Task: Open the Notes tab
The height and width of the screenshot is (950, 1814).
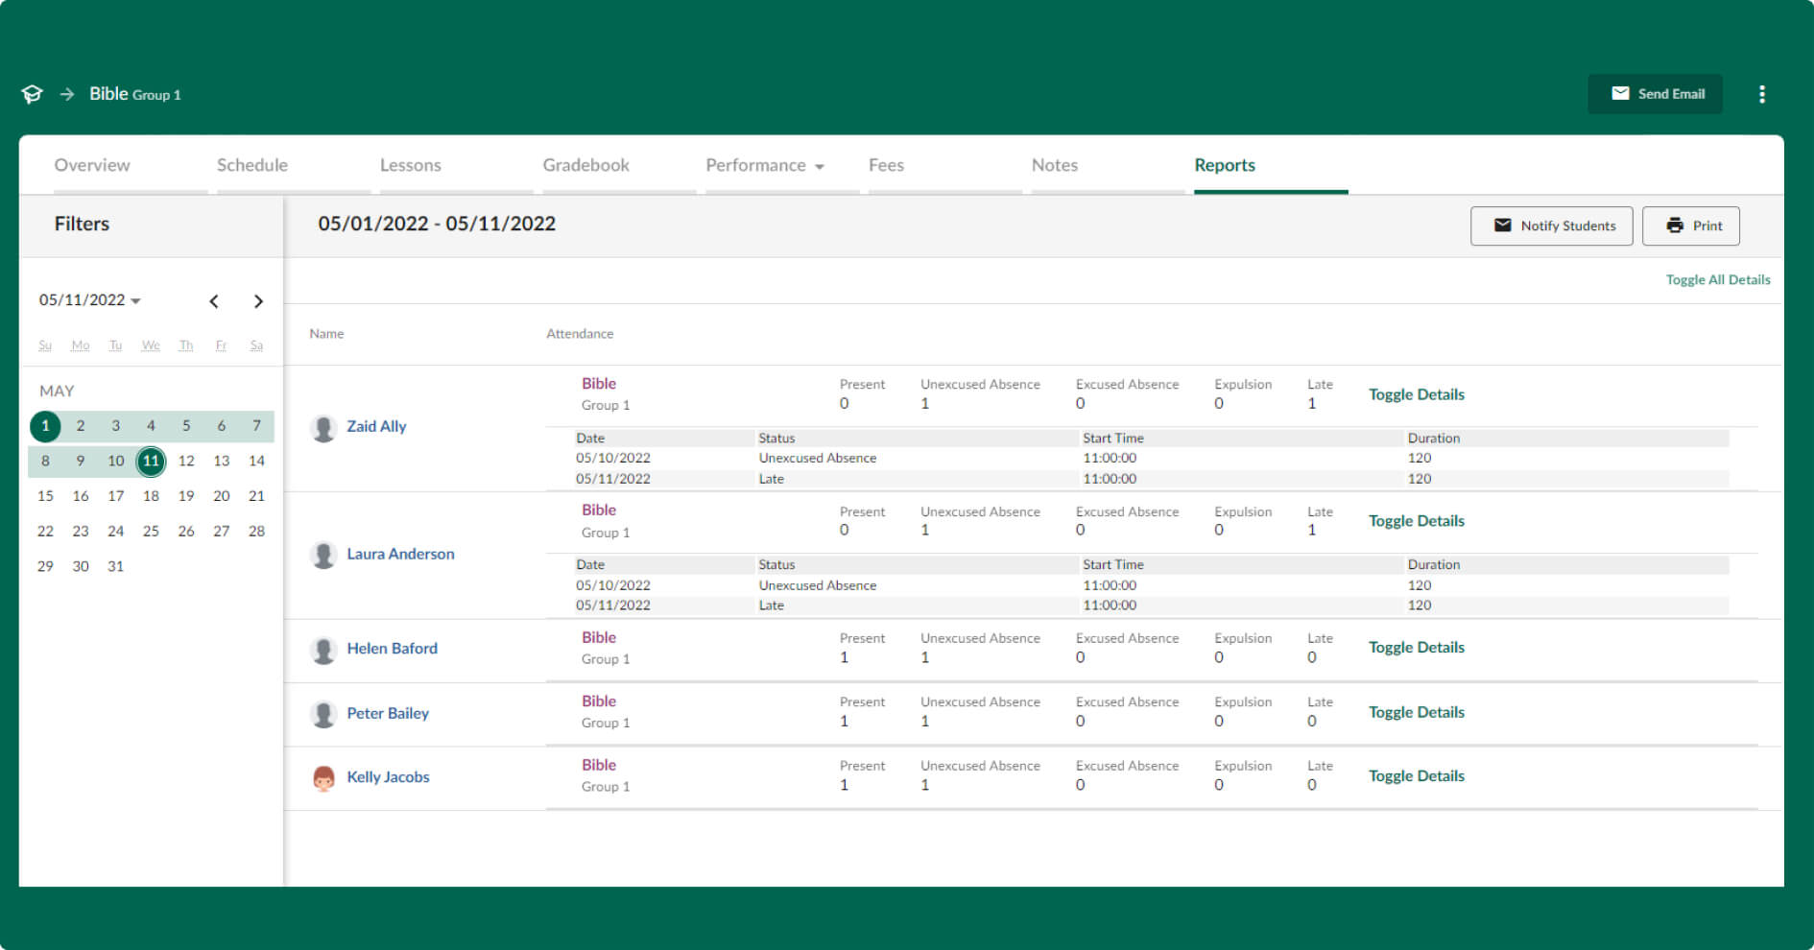Action: click(x=1055, y=165)
